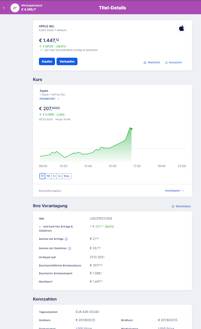Select the 1M chart period

48,176
